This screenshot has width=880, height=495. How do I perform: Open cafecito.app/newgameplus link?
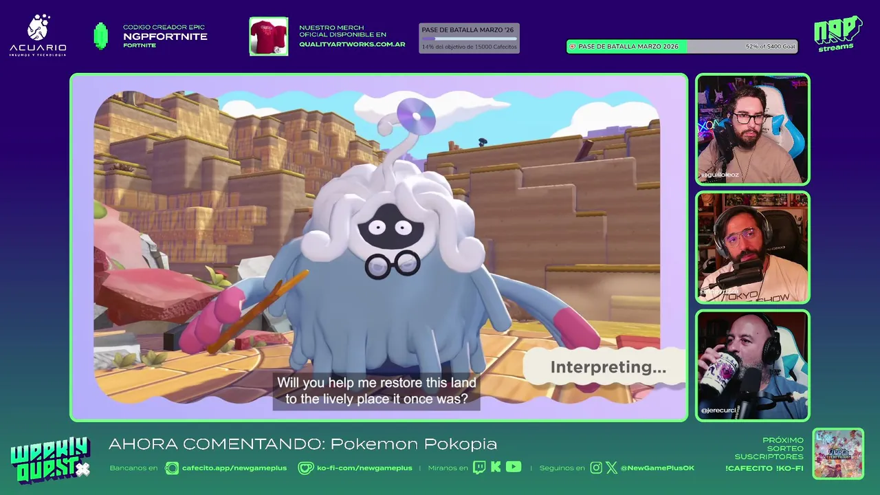(x=234, y=468)
